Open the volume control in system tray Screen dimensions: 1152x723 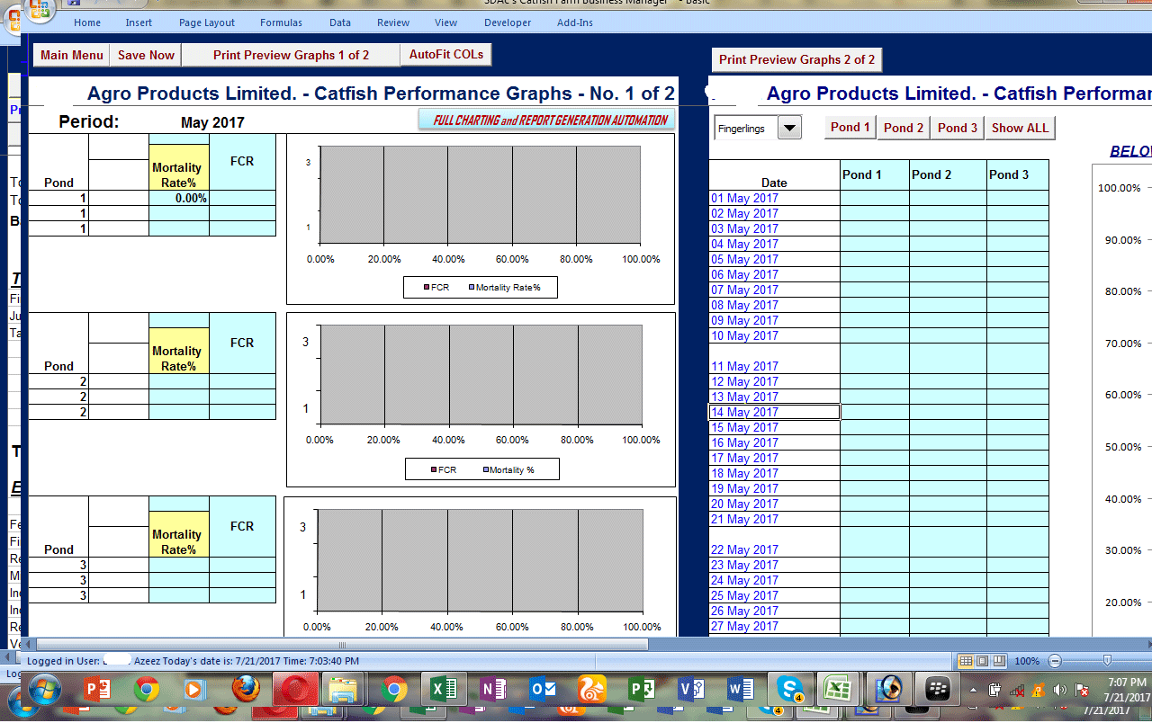click(x=1061, y=691)
